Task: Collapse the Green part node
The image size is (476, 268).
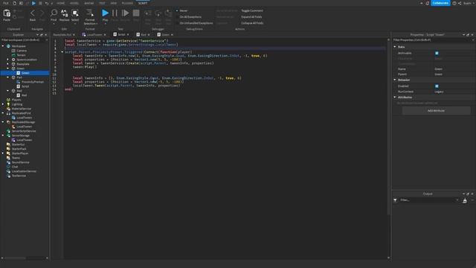Action: [x=8, y=68]
